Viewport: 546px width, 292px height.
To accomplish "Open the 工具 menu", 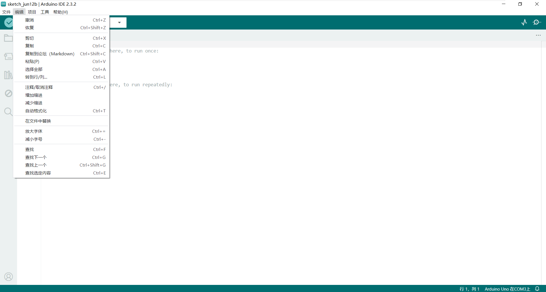I will pos(45,12).
